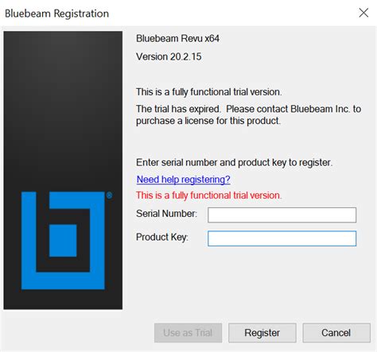
Task: Open the Need help registering link
Action: pyautogui.click(x=183, y=180)
